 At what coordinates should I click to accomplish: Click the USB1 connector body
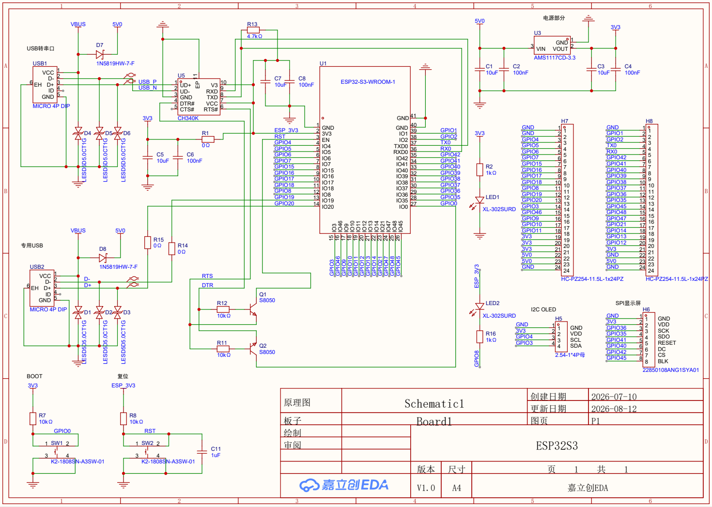45,84
